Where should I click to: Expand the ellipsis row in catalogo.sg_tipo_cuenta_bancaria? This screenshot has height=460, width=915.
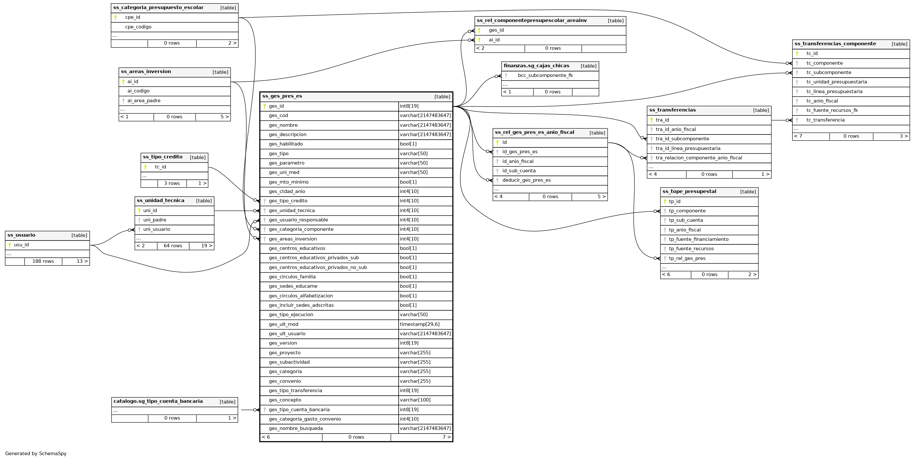pyautogui.click(x=116, y=411)
